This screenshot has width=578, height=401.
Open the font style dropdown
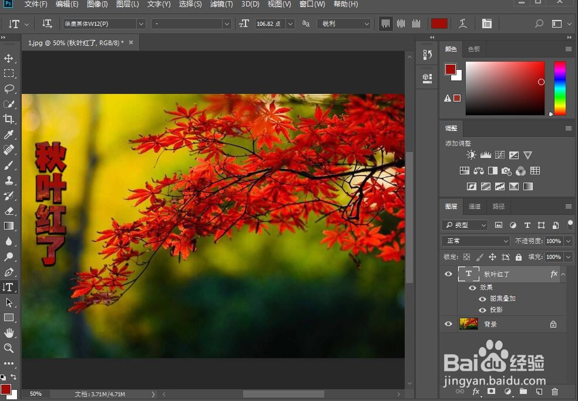tap(227, 24)
